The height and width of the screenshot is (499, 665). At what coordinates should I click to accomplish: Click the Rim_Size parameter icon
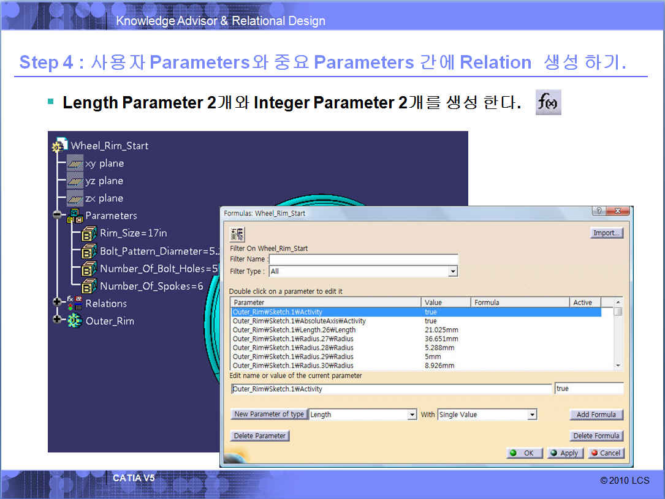click(x=89, y=233)
